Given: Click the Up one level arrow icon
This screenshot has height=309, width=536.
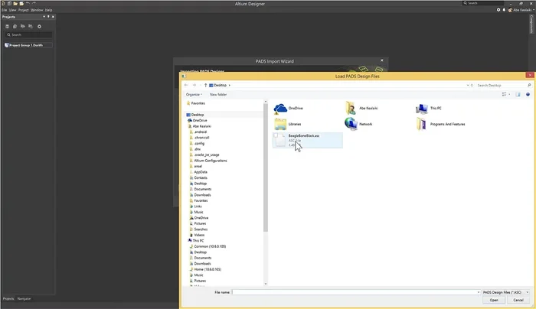Looking at the screenshot, I should 208,85.
